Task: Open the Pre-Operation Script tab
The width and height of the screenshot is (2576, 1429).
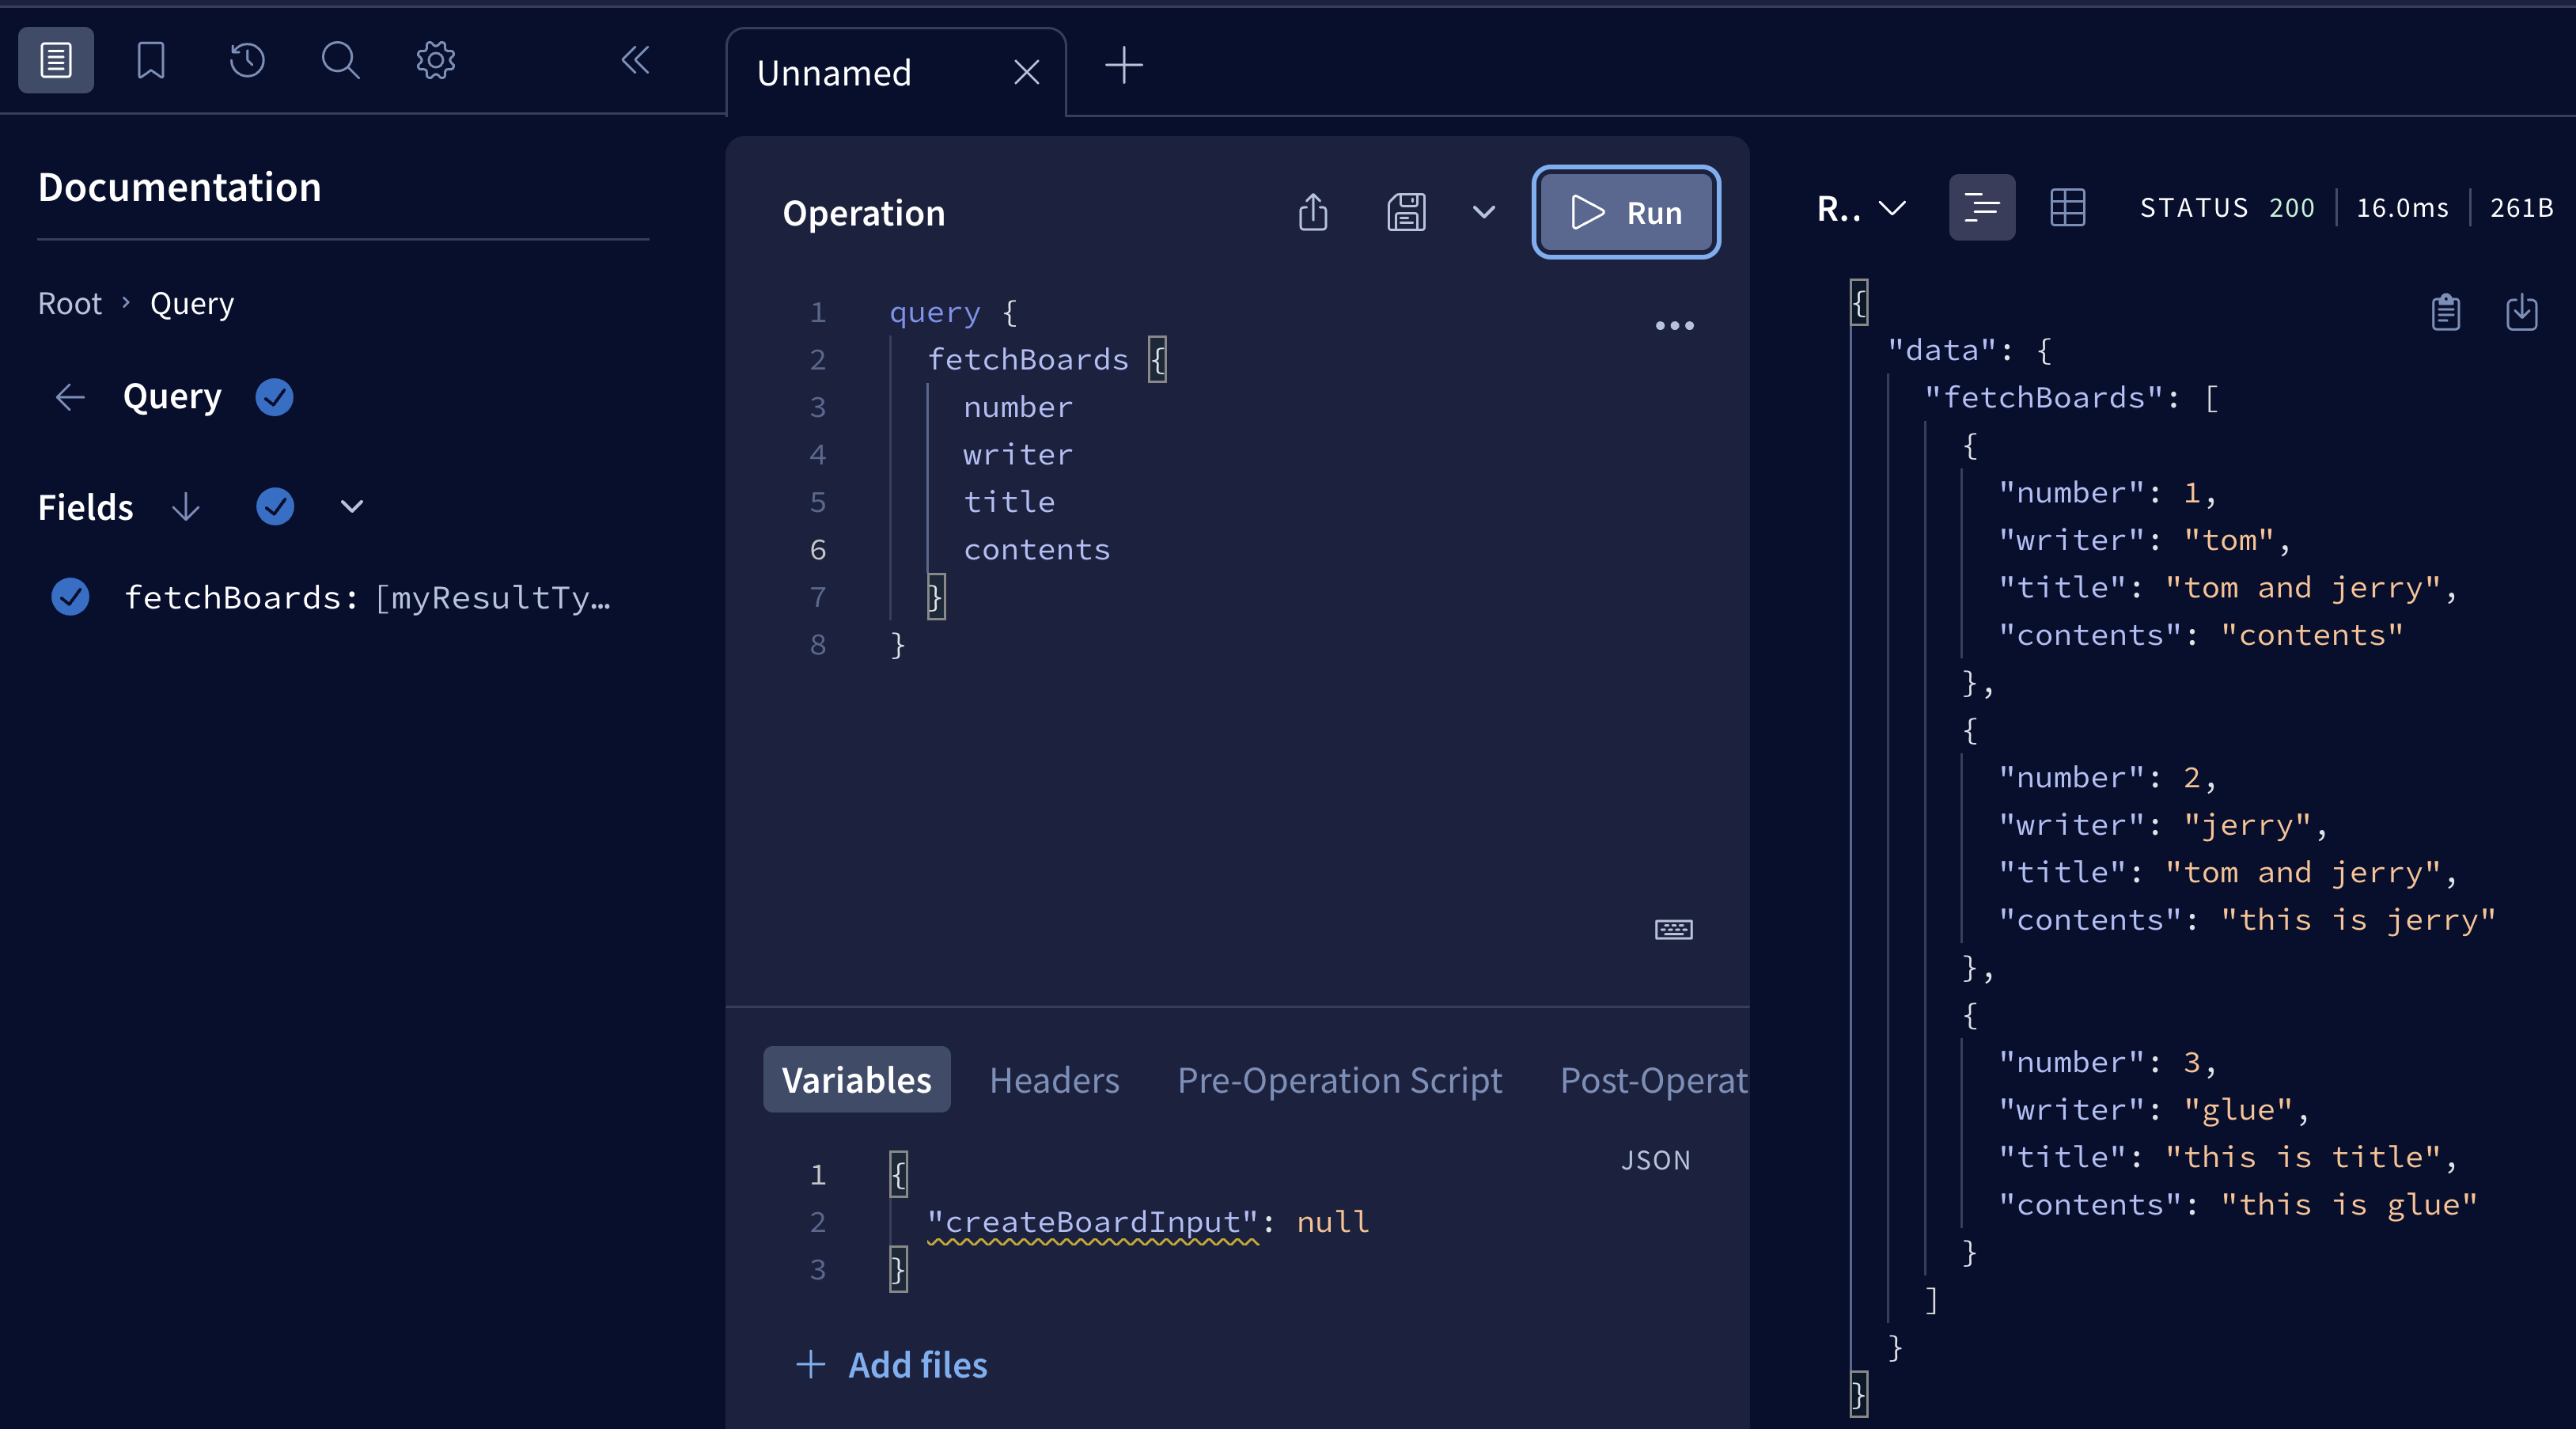Action: coord(1339,1080)
